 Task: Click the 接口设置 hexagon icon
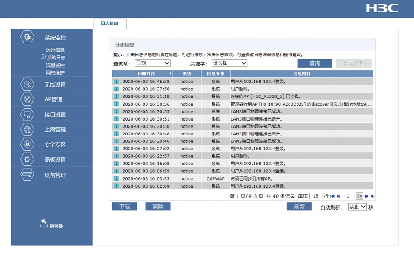[x=27, y=114]
